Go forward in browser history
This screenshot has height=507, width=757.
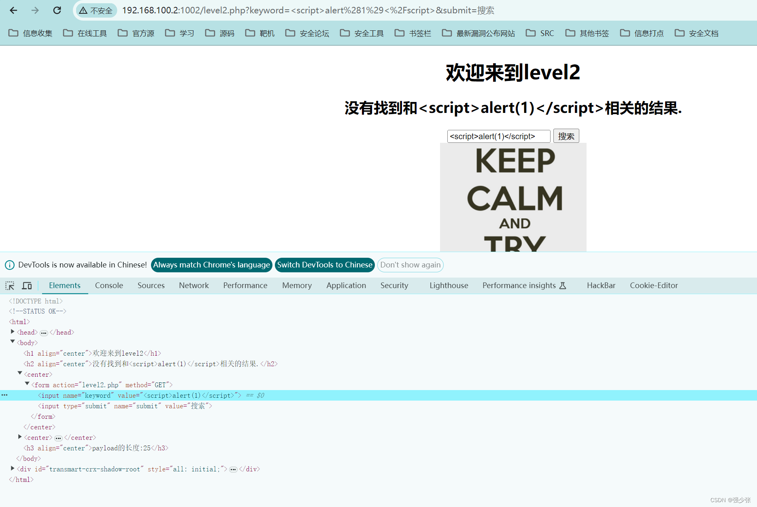click(35, 10)
